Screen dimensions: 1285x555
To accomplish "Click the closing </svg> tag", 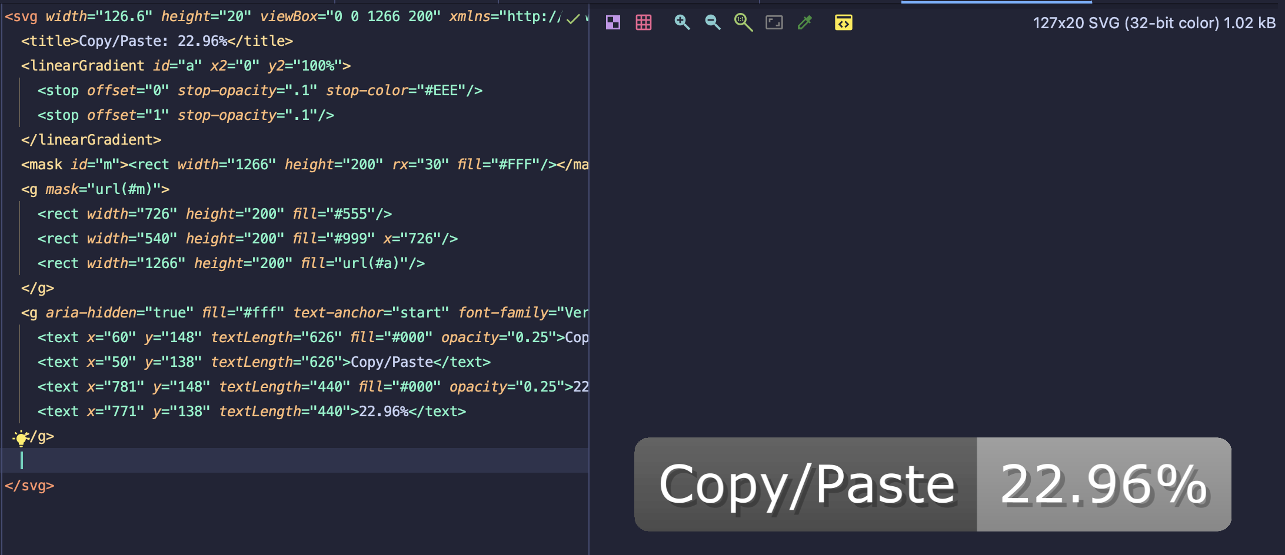I will tap(29, 486).
